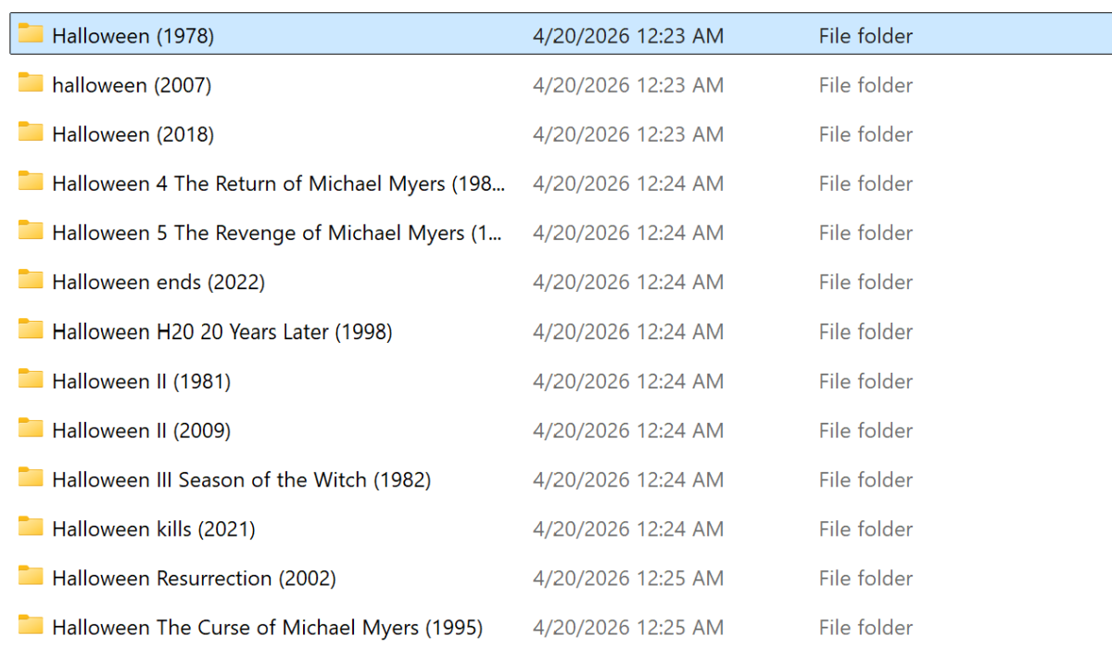Image resolution: width=1112 pixels, height=661 pixels.
Task: Click the Halloween II (1981) folder icon
Action: [x=31, y=379]
